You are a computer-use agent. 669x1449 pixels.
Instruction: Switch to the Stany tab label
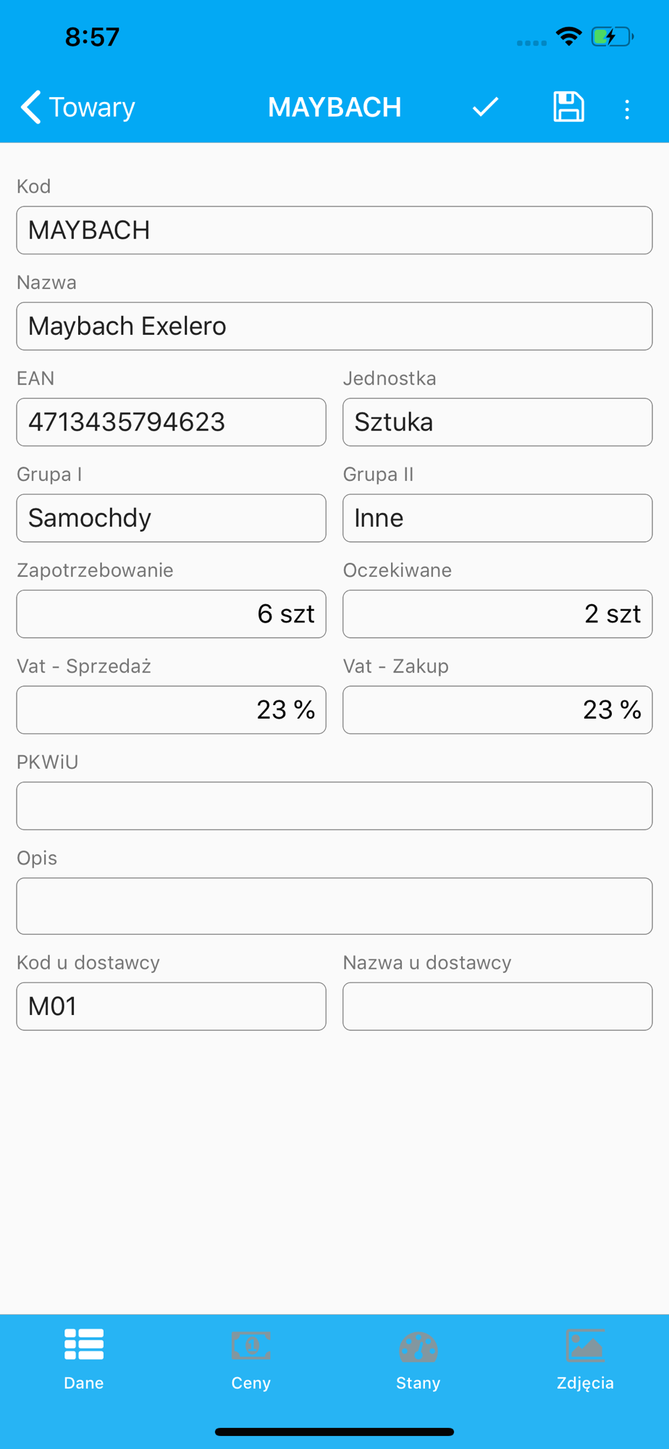pos(418,1382)
